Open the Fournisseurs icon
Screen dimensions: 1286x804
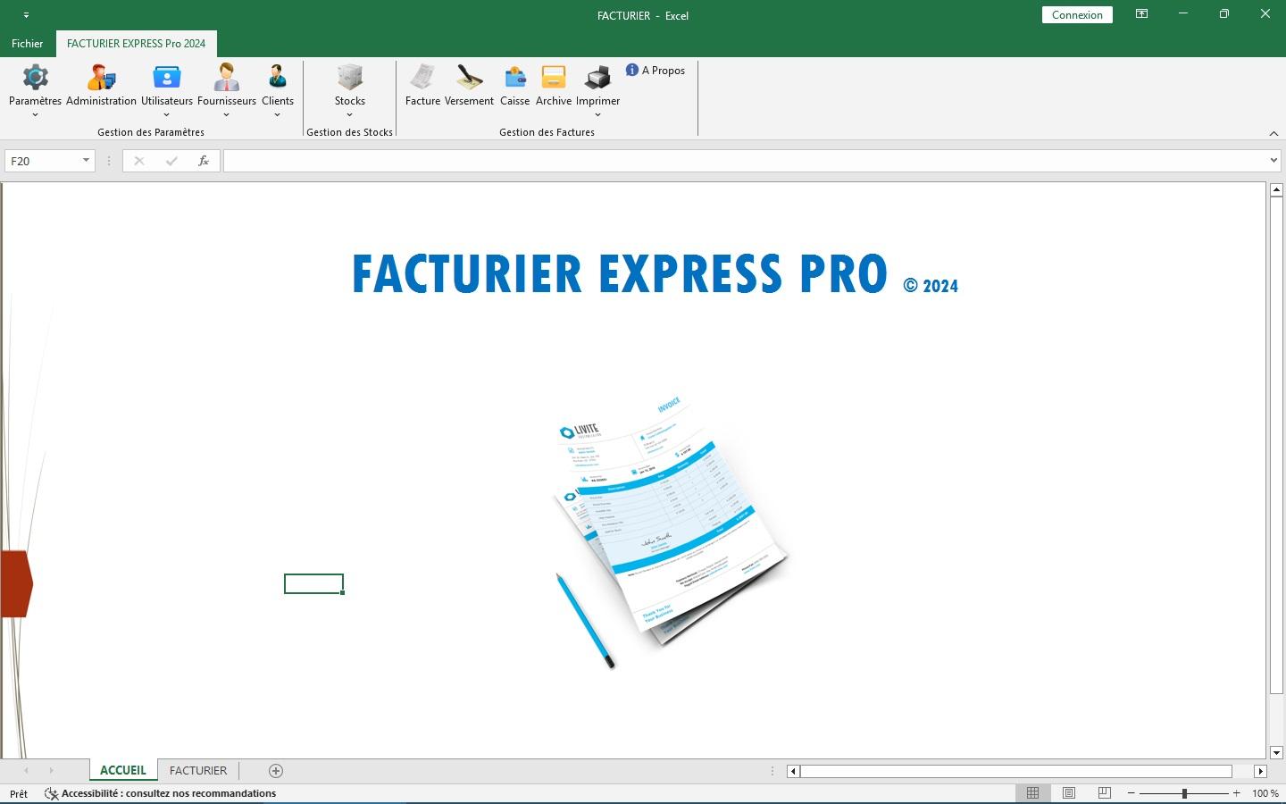click(227, 78)
